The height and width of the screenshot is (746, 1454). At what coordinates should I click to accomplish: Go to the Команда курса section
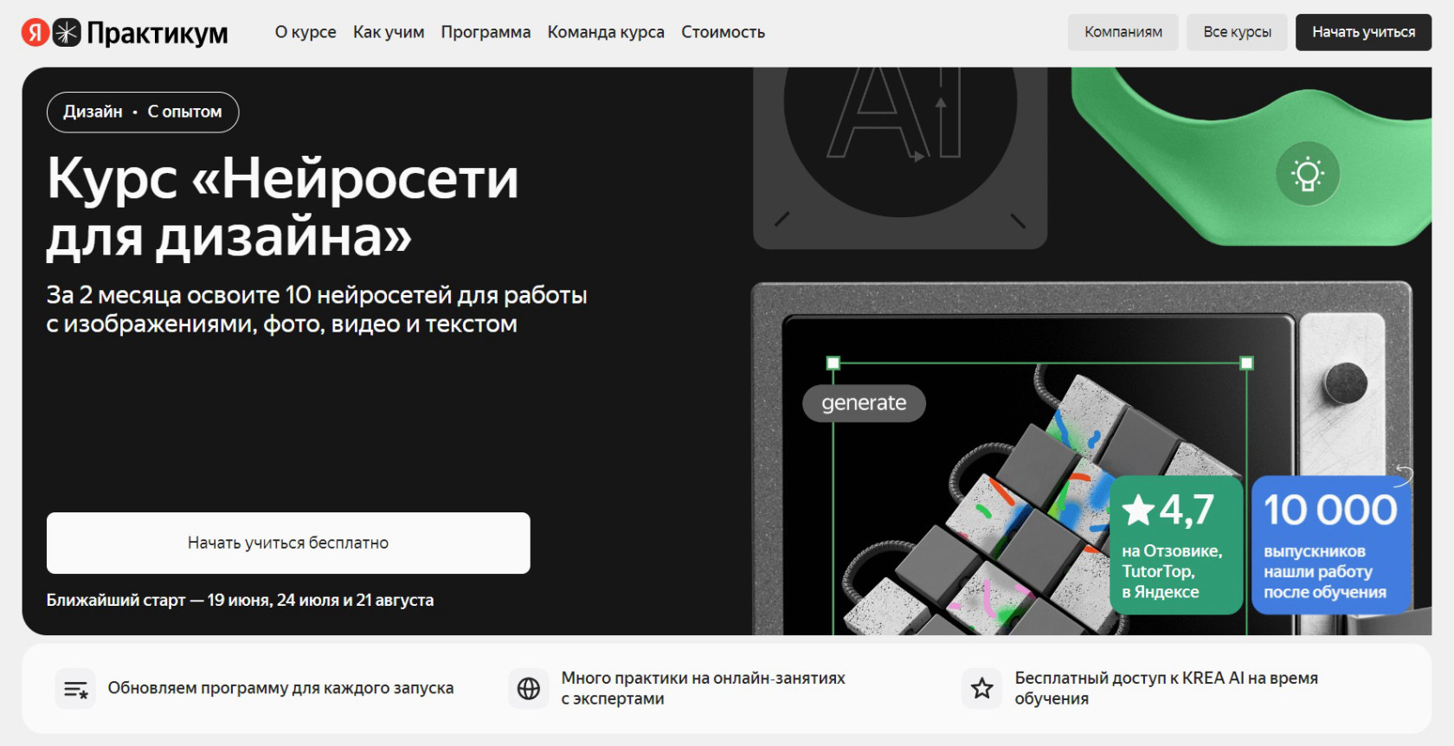coord(606,32)
